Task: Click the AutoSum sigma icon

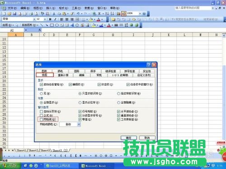Action: coord(99,14)
